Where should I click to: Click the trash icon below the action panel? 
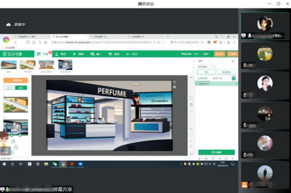coord(213,159)
